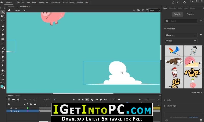Open the Objects dropdown
204x122 pixels.
tap(181, 41)
